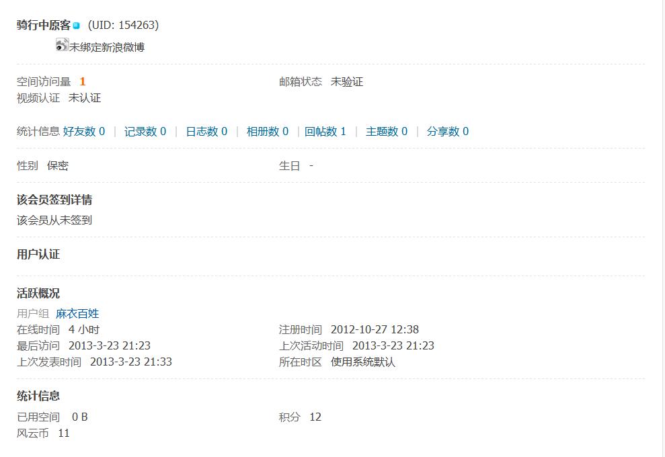Open the 主题数 0 threads link
This screenshot has width=665, height=457.
point(387,132)
